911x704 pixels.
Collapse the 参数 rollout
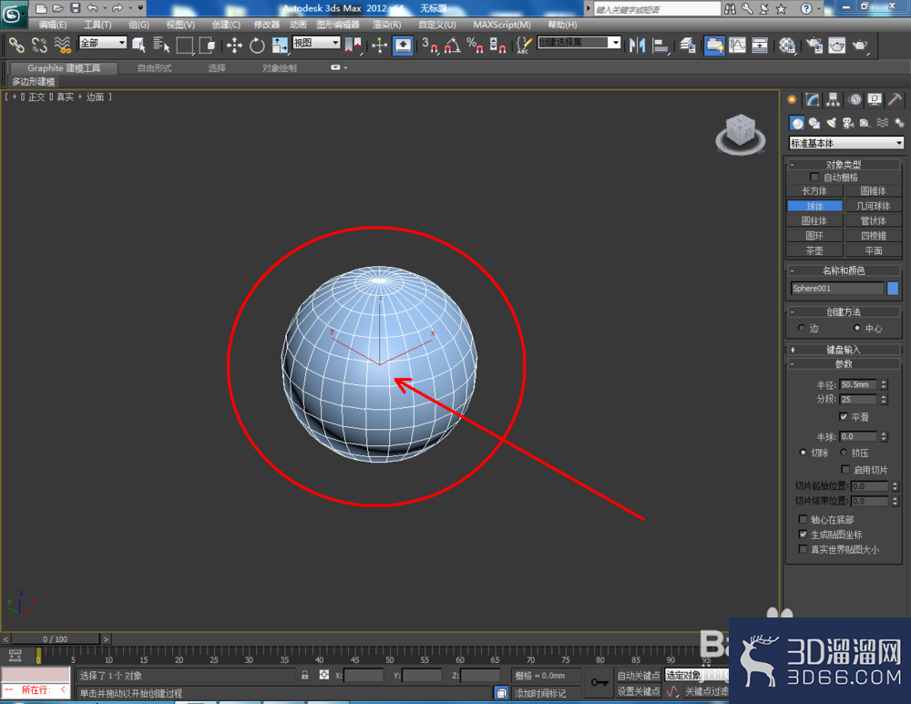coord(844,364)
